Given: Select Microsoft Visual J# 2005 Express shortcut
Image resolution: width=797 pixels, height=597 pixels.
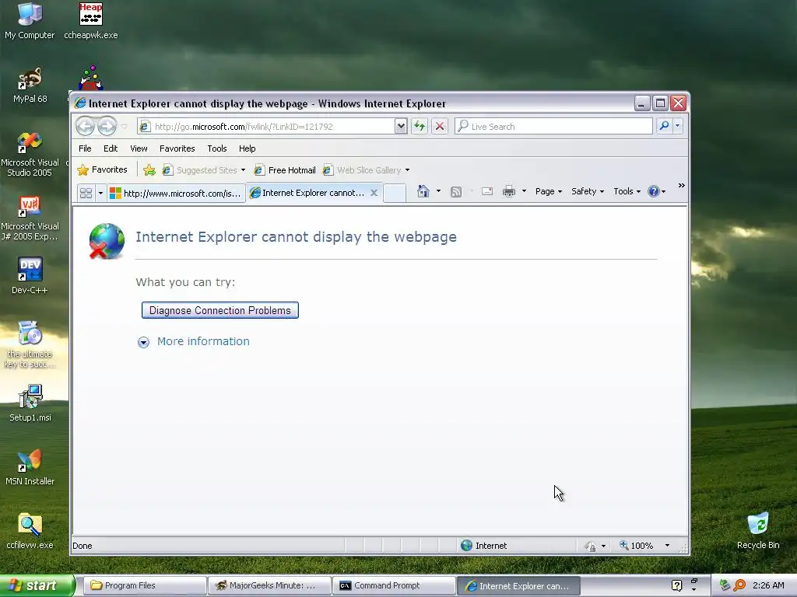Looking at the screenshot, I should click(30, 218).
